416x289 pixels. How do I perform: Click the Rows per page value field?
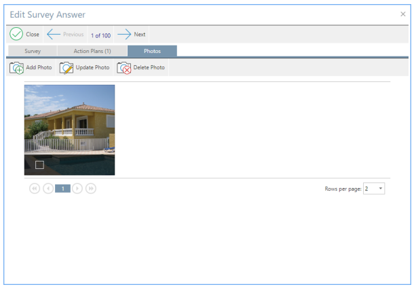[369, 189]
